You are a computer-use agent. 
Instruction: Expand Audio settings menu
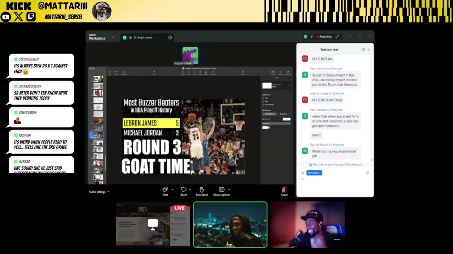99,192
